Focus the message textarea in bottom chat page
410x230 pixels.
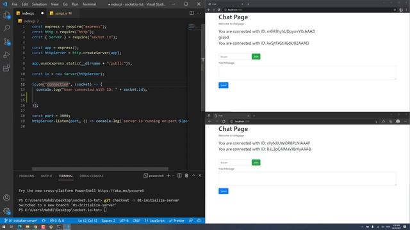307,179
